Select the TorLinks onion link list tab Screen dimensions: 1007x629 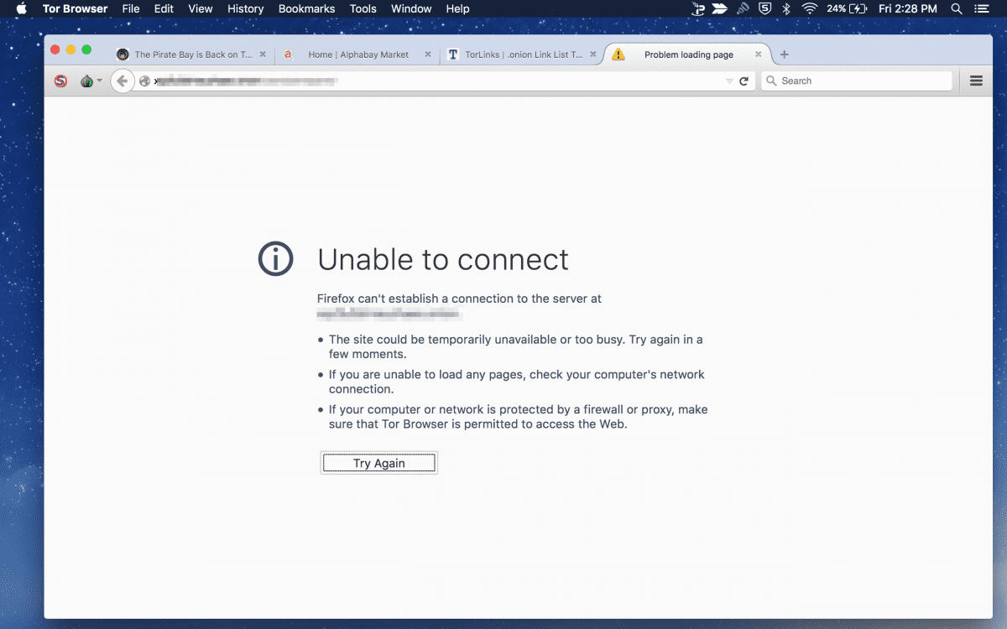(522, 55)
